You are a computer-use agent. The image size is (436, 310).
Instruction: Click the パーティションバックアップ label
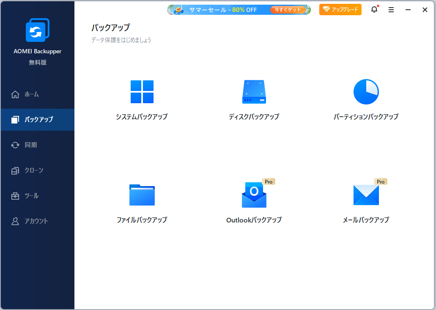366,117
